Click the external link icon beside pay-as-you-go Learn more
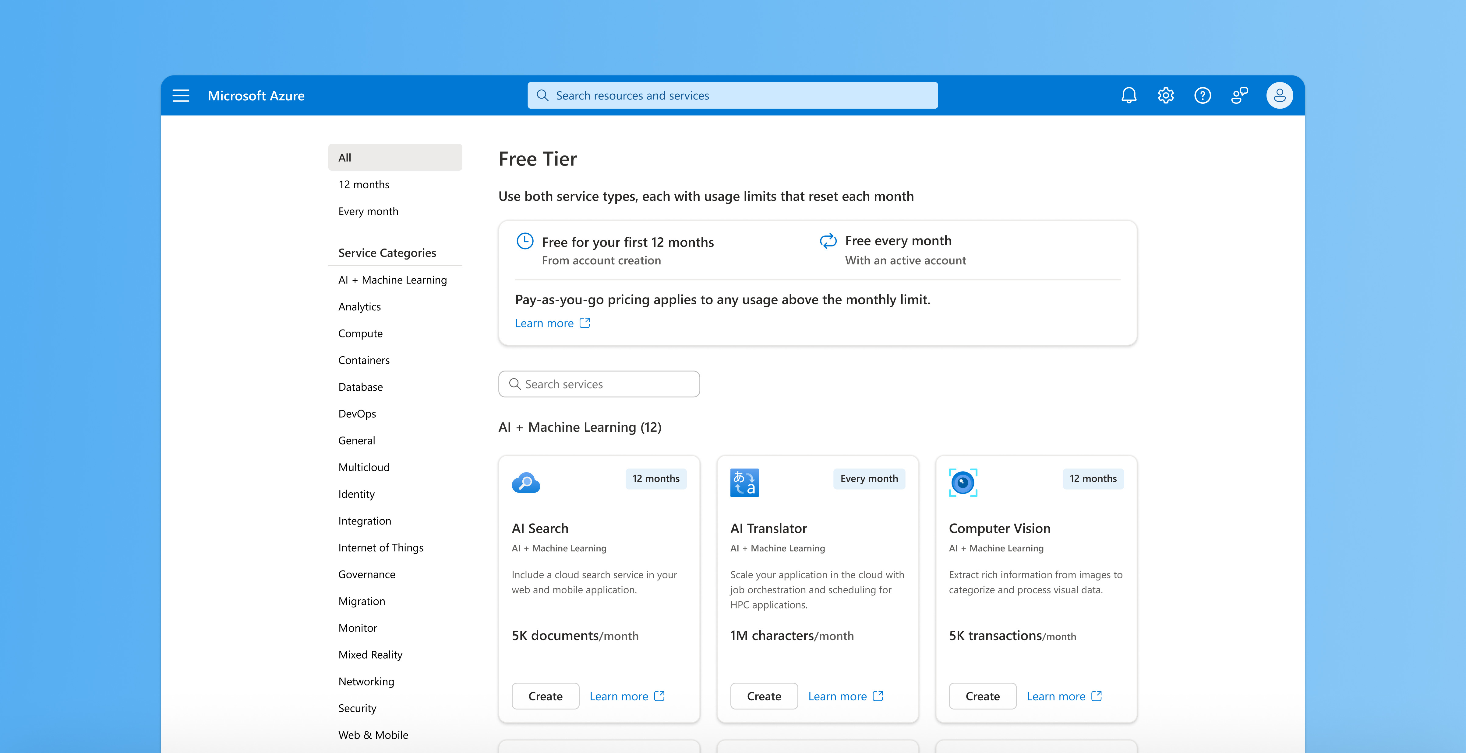Image resolution: width=1466 pixels, height=753 pixels. 585,323
